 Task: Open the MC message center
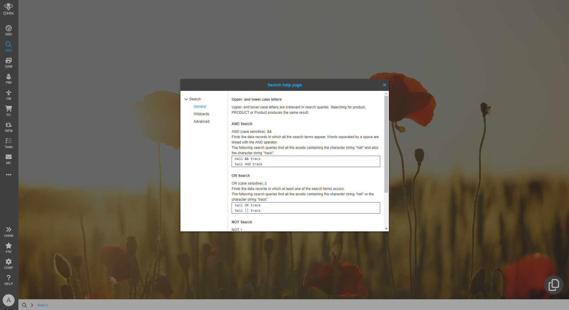8,159
